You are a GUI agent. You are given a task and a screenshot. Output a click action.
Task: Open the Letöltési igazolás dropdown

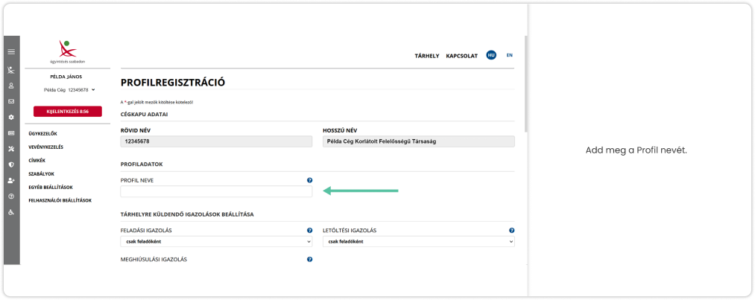(x=418, y=241)
